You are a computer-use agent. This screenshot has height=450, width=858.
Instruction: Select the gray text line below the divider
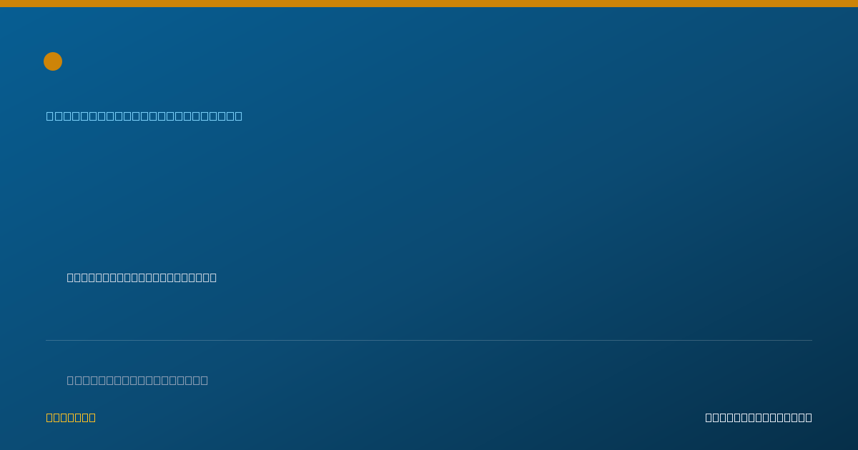(x=137, y=380)
